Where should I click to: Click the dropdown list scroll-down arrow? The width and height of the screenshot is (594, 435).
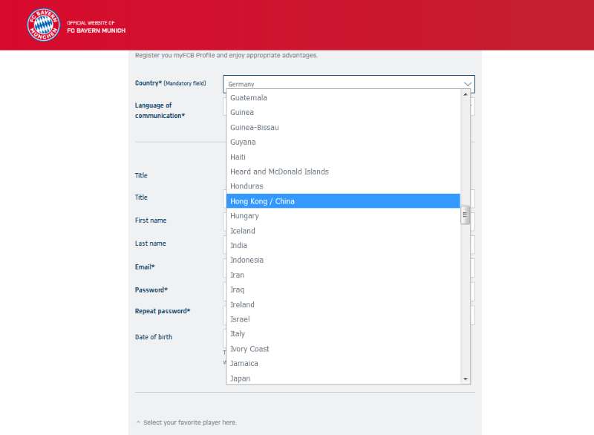pyautogui.click(x=466, y=379)
